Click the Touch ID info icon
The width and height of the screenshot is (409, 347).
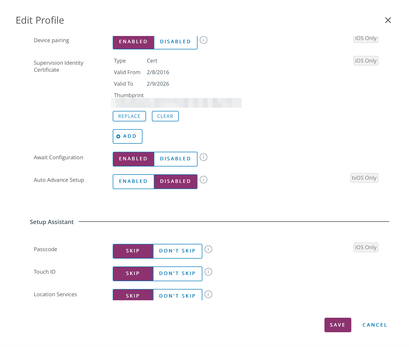click(x=208, y=272)
